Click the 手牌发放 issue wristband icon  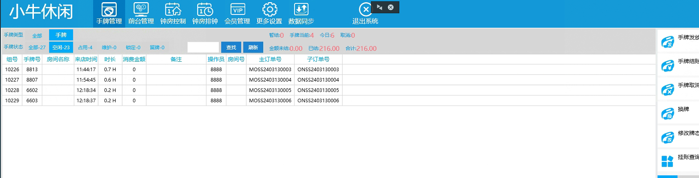click(668, 42)
